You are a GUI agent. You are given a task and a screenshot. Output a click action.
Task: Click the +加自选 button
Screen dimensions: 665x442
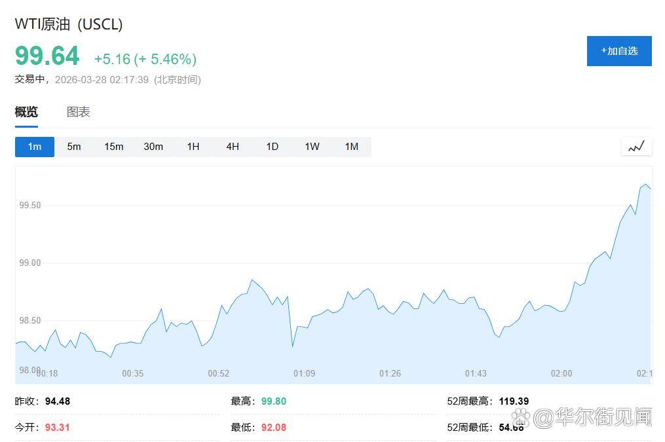(618, 51)
